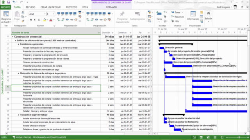Open the ARCHIVO tab

pos(5,7)
